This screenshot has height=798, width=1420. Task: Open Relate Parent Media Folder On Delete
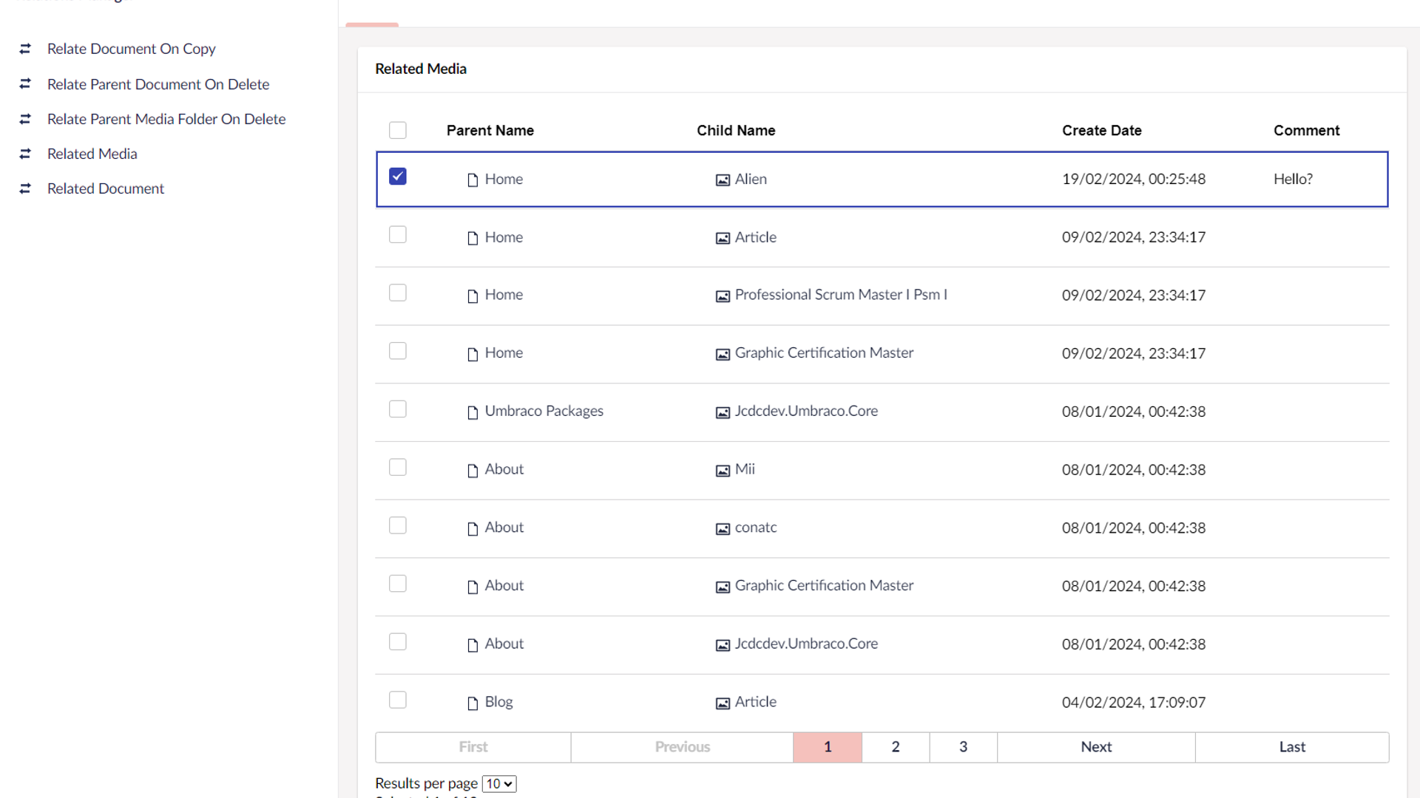(x=166, y=119)
